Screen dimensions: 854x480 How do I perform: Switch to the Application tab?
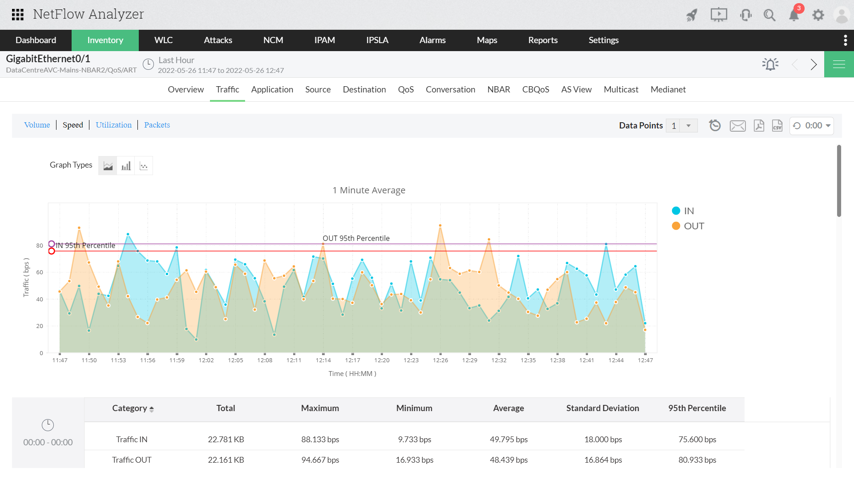pyautogui.click(x=272, y=89)
